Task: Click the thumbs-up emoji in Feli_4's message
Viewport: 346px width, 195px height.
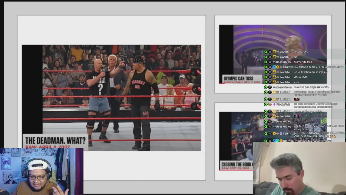Action: (335, 136)
